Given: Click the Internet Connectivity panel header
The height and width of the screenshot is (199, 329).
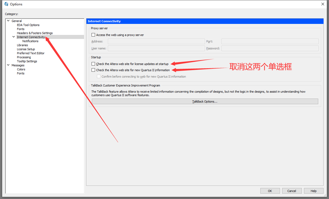Looking at the screenshot, I should tap(205, 21).
